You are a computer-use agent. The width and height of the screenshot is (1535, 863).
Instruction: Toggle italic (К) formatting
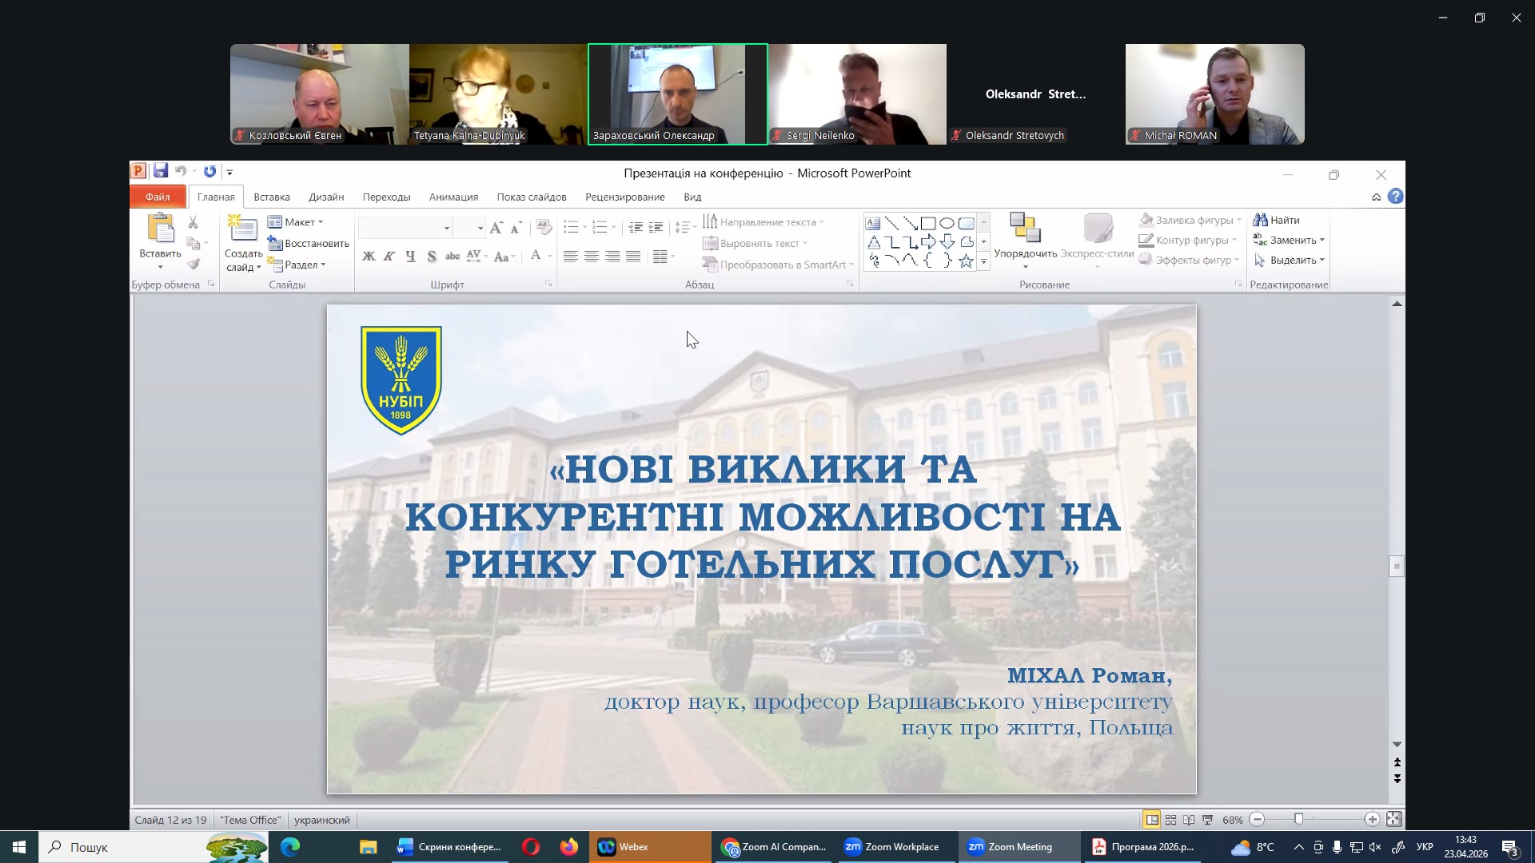click(389, 257)
